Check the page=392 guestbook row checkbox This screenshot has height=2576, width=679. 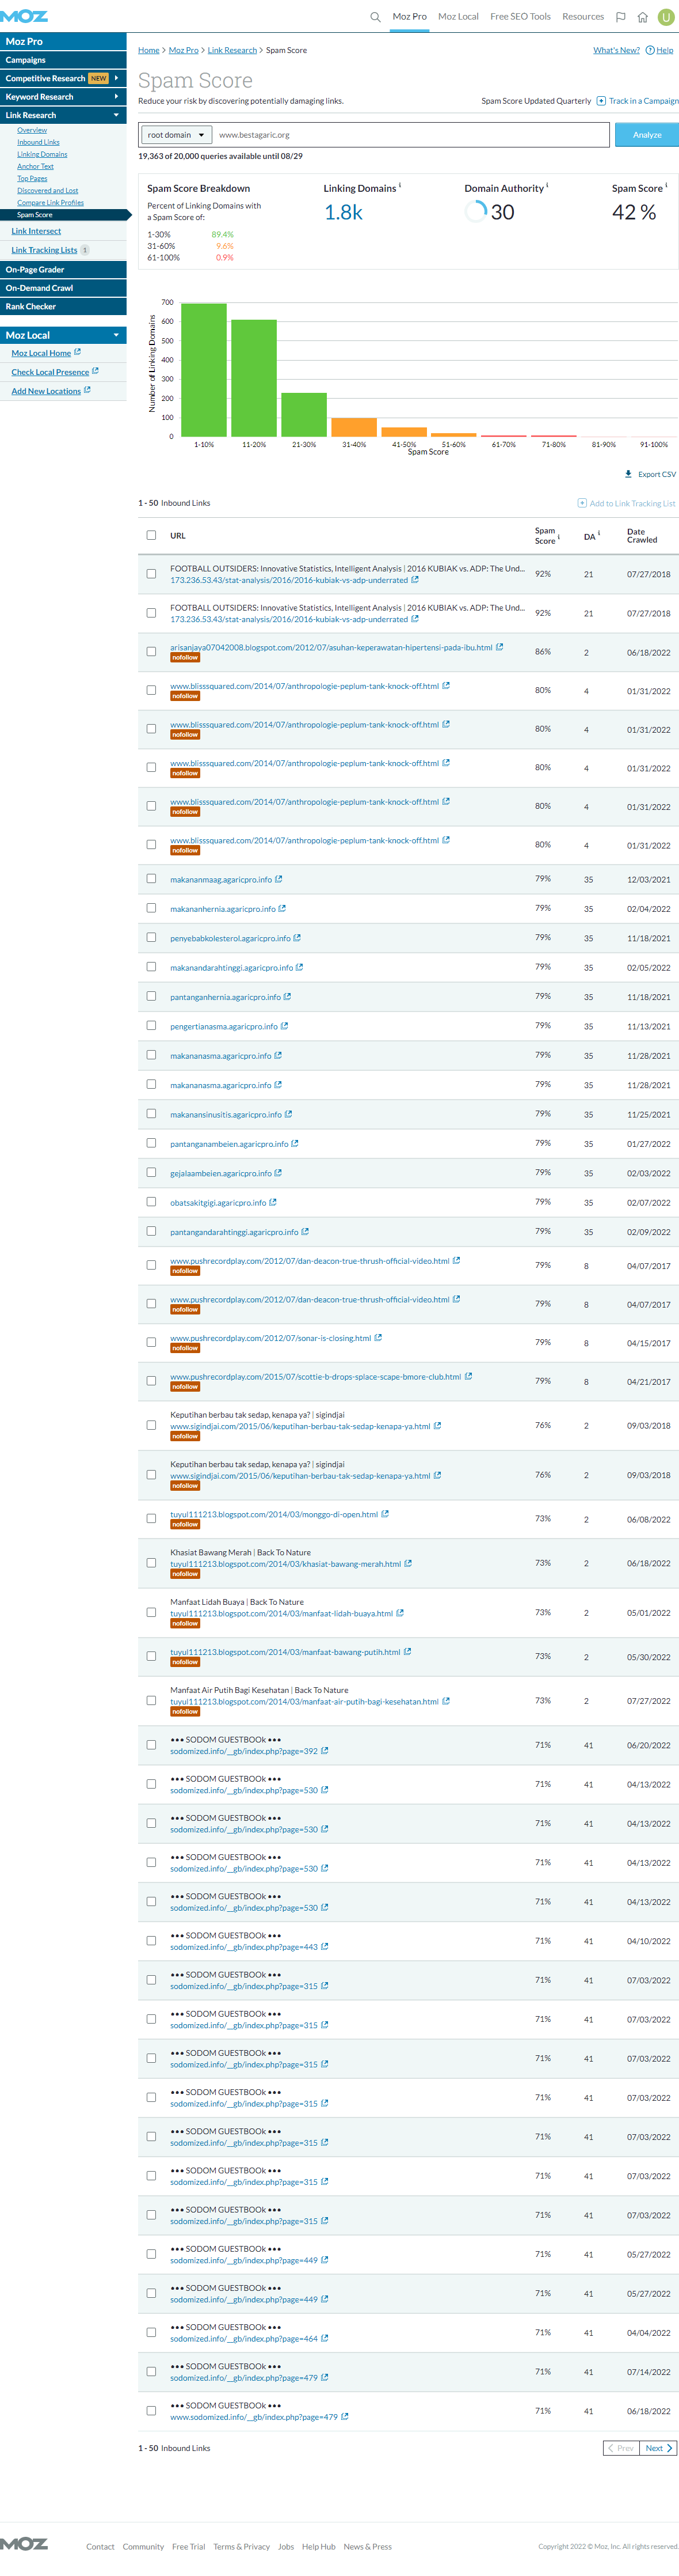pyautogui.click(x=152, y=1745)
